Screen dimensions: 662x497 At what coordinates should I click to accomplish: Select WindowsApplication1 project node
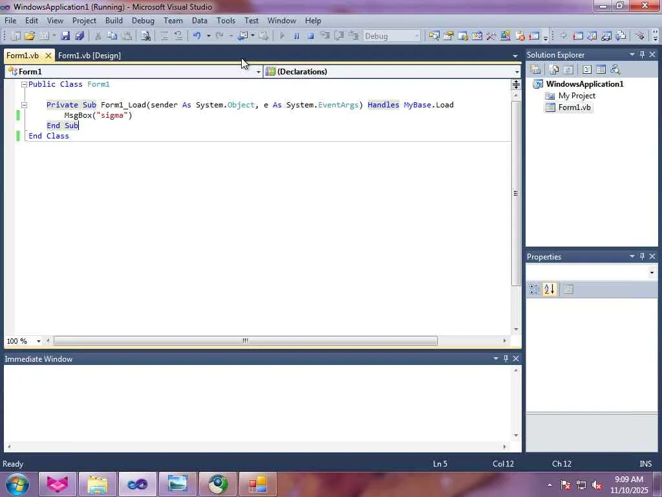[584, 83]
